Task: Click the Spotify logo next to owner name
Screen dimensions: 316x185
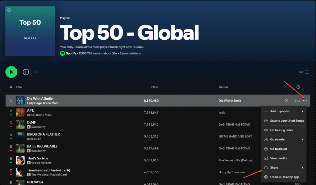Action: (62, 54)
